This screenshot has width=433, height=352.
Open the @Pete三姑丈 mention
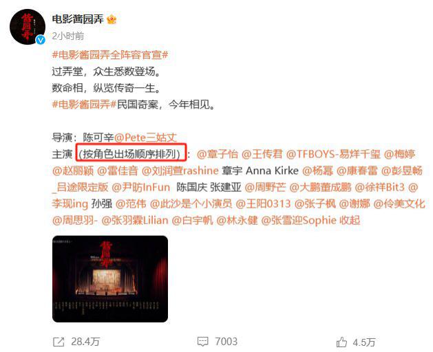pyautogui.click(x=145, y=137)
